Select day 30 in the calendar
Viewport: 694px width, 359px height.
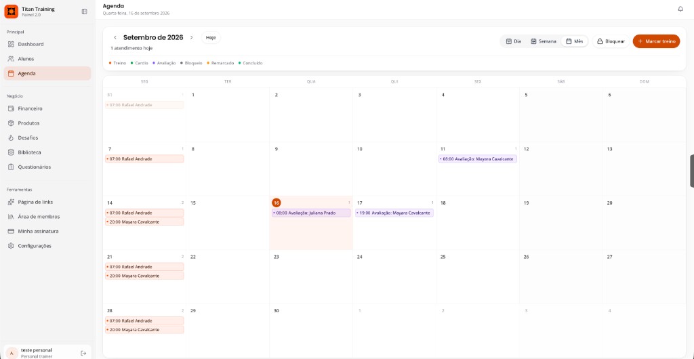click(x=277, y=311)
